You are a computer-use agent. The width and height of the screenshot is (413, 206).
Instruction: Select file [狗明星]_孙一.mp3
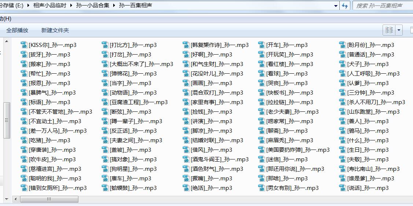point(129,169)
